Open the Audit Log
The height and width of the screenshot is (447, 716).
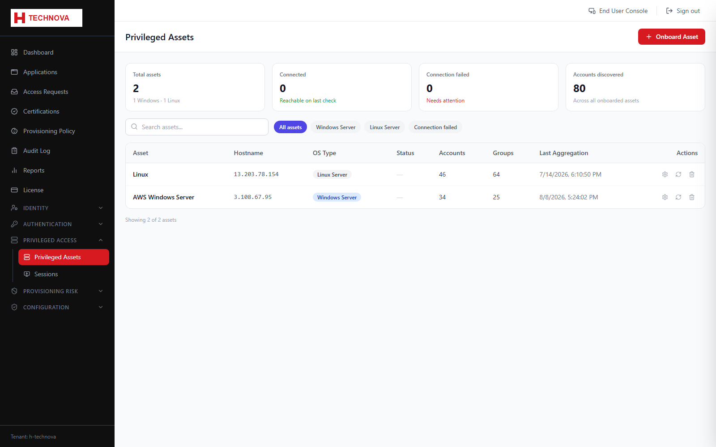pos(57,151)
